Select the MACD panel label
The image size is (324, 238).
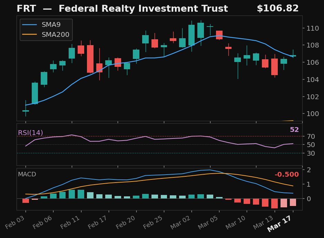point(27,174)
